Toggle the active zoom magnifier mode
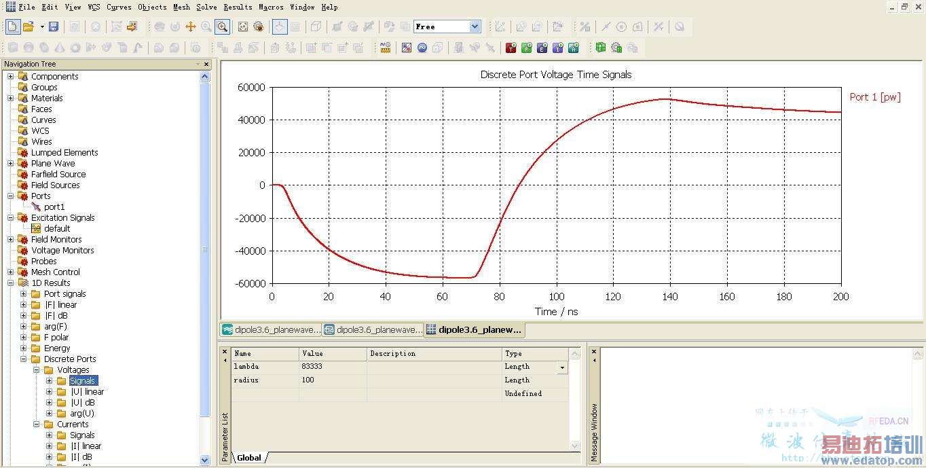926x468 pixels. pos(222,26)
